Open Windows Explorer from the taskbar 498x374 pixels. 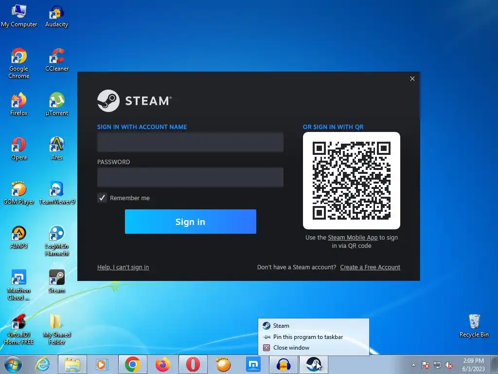click(72, 364)
